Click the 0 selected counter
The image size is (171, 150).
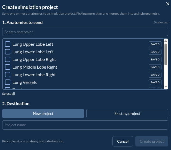[x=161, y=22]
